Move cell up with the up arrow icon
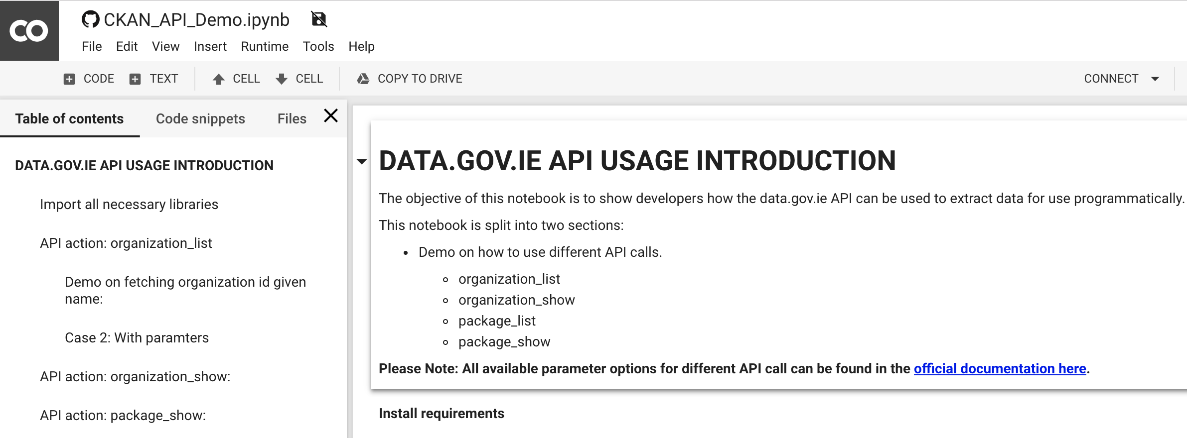The width and height of the screenshot is (1187, 438). click(x=218, y=79)
